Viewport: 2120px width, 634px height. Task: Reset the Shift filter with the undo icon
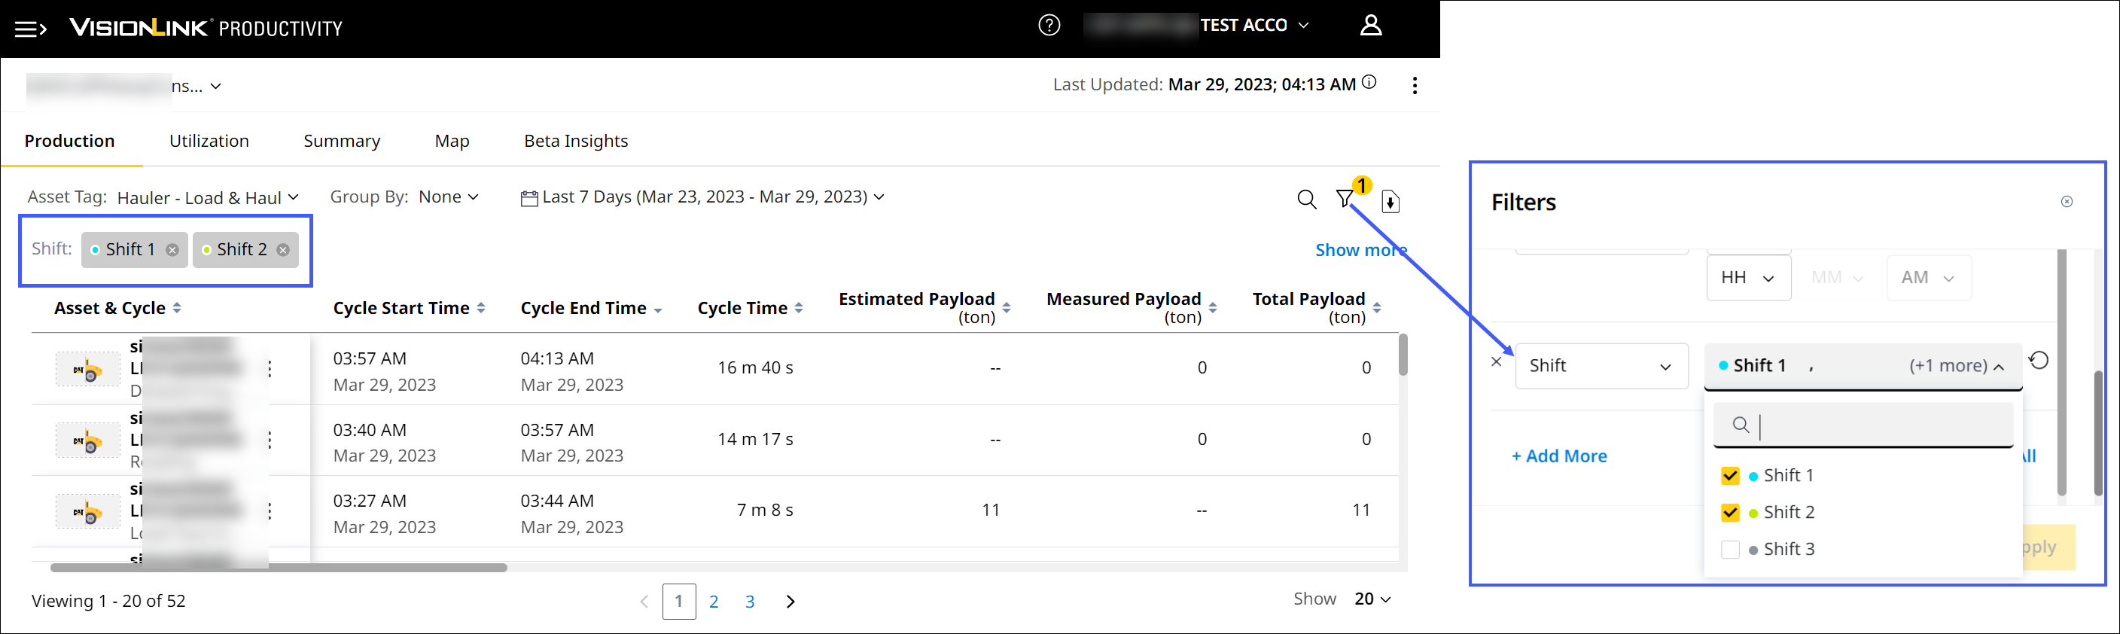pyautogui.click(x=2039, y=361)
